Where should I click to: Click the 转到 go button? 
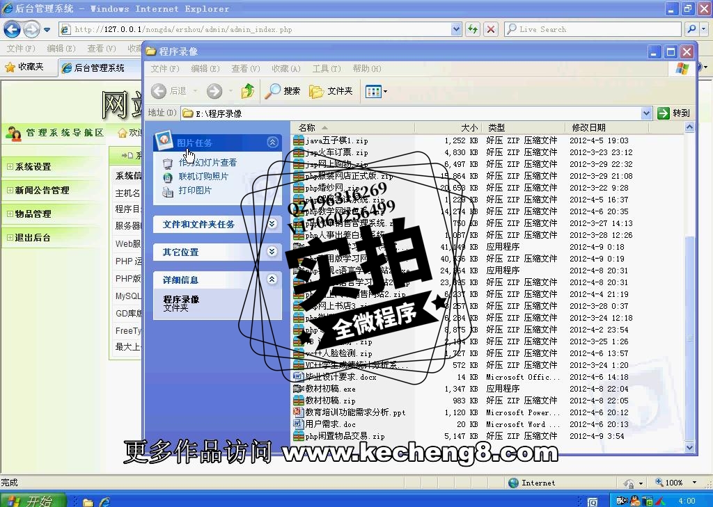674,113
